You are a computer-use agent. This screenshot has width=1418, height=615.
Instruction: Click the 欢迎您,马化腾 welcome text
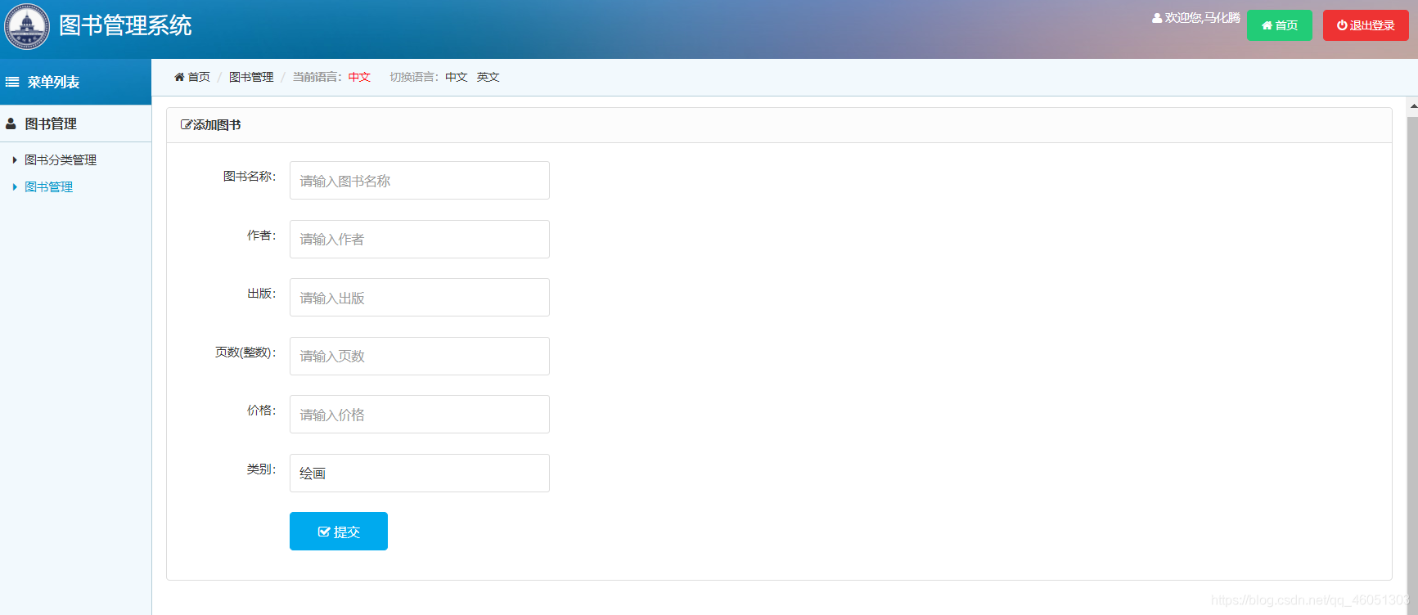(1203, 18)
